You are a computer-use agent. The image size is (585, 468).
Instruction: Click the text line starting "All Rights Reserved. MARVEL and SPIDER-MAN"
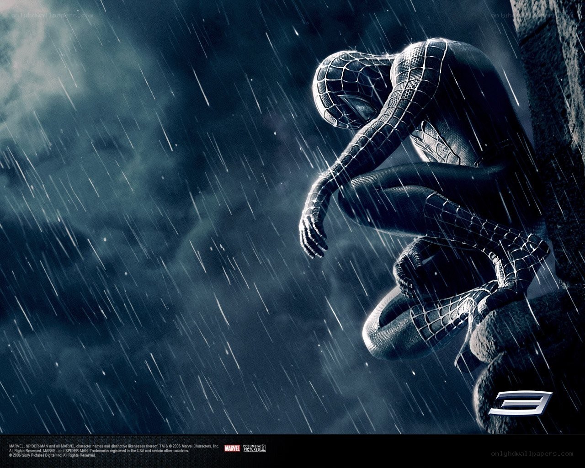99,450
